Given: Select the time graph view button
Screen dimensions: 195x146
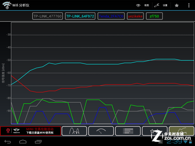Looking at the screenshot, I should point(181,131).
